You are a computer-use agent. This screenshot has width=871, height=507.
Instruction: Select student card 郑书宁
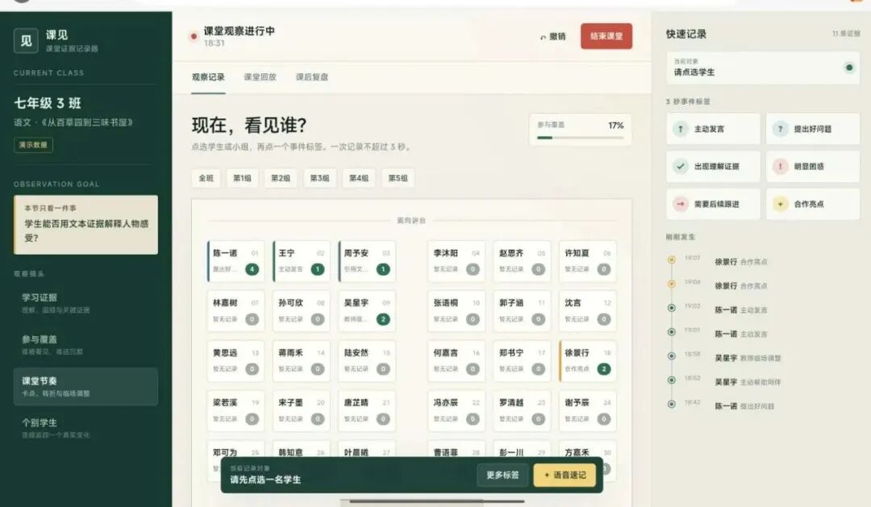522,361
